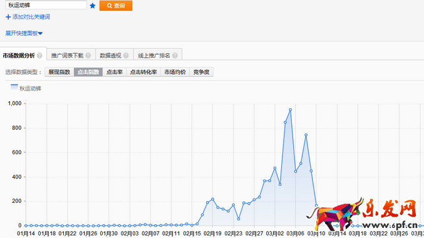Viewport: 424px width, 238px height.
Task: Click help icon beside 线上推广排名 tab
Action: pyautogui.click(x=175, y=56)
